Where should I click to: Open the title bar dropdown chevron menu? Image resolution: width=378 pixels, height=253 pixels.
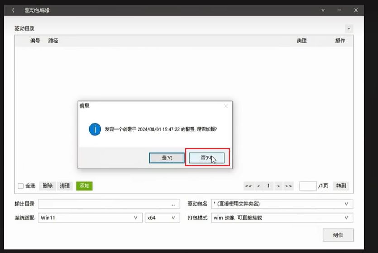tap(323, 10)
